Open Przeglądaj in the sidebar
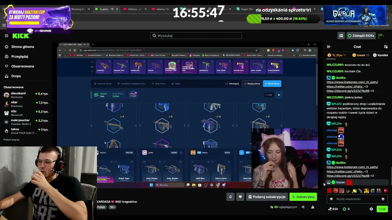392x220 pixels. point(20,57)
